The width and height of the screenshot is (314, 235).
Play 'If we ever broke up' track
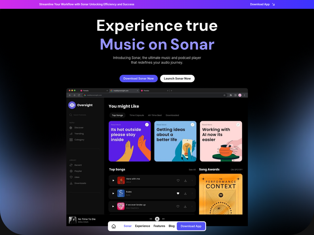click(x=113, y=206)
